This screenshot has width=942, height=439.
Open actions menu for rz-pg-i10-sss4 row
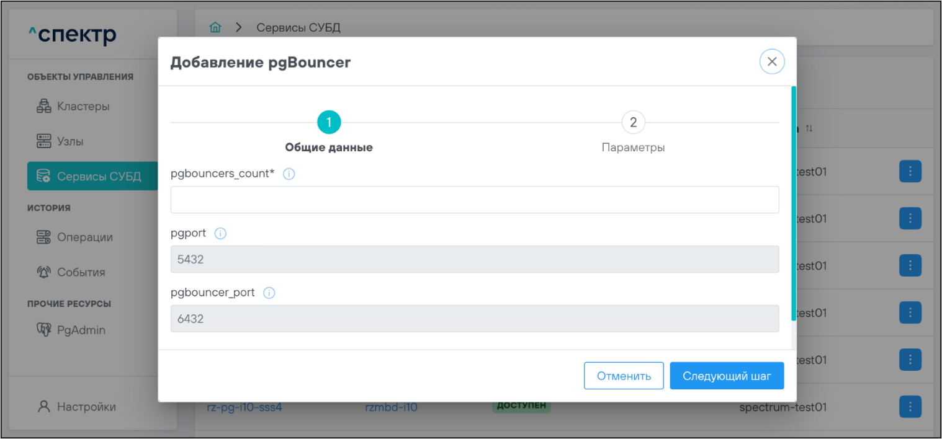coord(910,407)
